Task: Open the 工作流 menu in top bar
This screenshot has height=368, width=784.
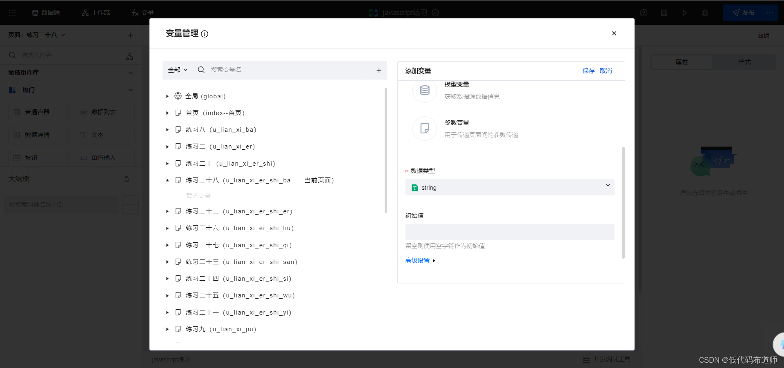Action: point(96,13)
